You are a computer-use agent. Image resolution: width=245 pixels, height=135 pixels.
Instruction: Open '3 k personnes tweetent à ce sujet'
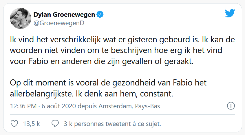(112, 124)
